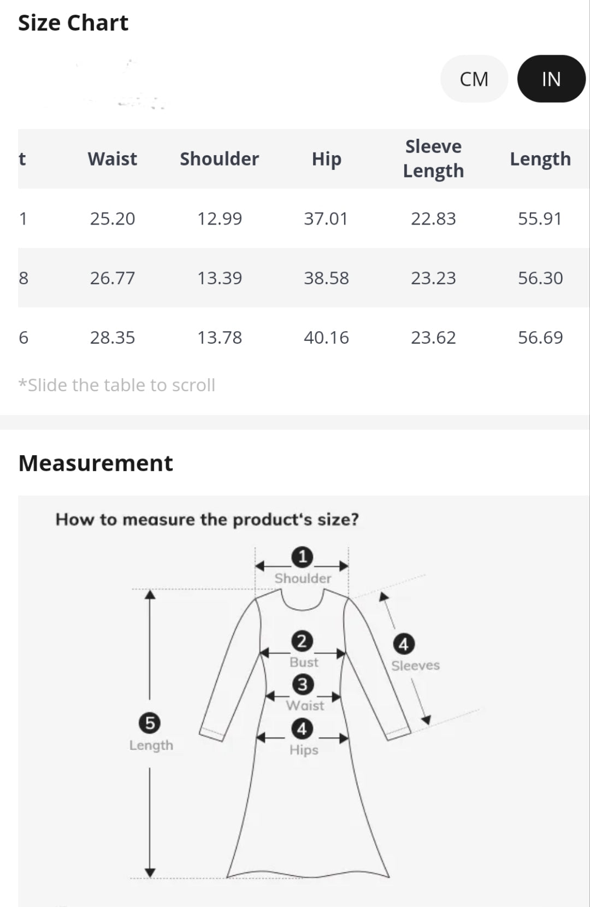Click the Measurement section heading
This screenshot has height=907, width=590.
pyautogui.click(x=96, y=463)
